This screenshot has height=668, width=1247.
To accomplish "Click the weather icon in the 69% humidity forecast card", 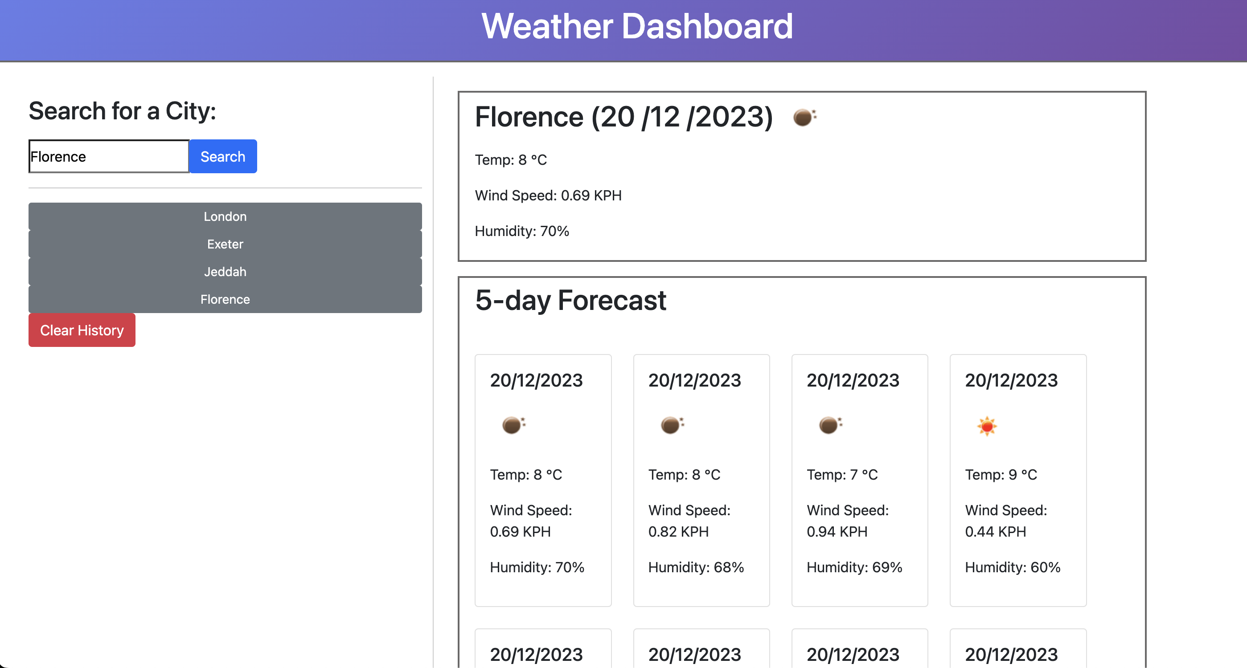I will click(830, 425).
